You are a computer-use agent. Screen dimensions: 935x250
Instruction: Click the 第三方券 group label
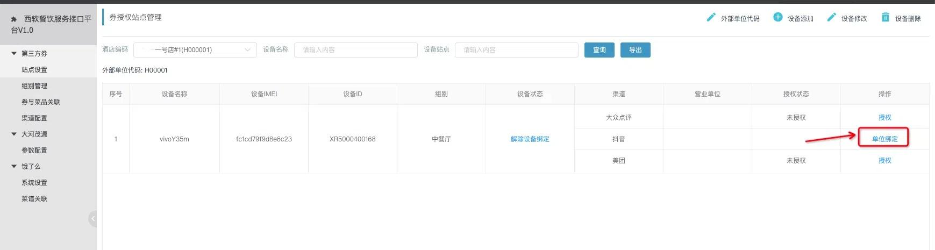tap(34, 54)
